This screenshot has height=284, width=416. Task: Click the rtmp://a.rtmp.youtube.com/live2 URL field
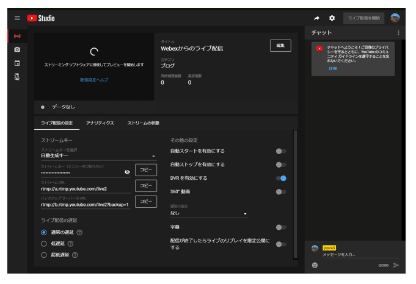point(86,189)
